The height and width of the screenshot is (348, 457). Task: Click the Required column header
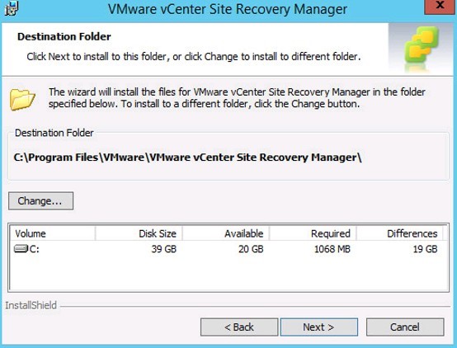(313, 233)
